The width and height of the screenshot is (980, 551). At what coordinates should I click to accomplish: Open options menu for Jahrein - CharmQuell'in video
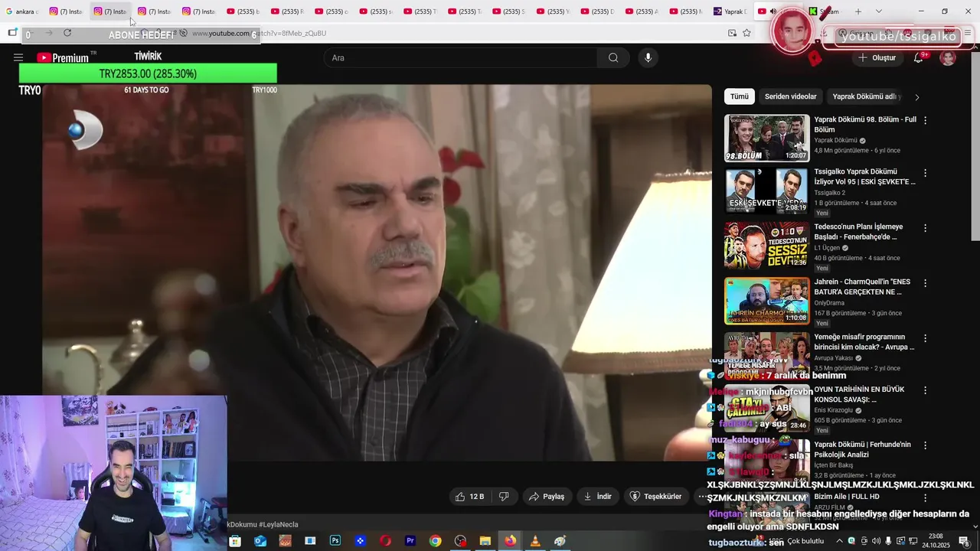click(925, 283)
